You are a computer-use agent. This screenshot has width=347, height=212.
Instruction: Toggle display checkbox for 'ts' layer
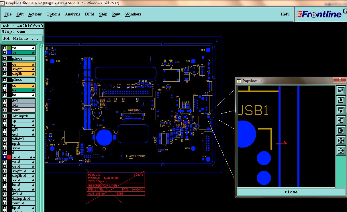pyautogui.click(x=5, y=52)
